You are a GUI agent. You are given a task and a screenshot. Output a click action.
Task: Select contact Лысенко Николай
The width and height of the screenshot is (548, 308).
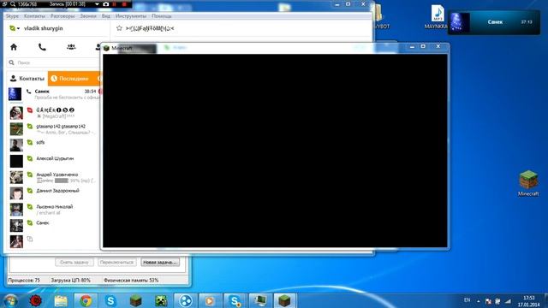55,209
